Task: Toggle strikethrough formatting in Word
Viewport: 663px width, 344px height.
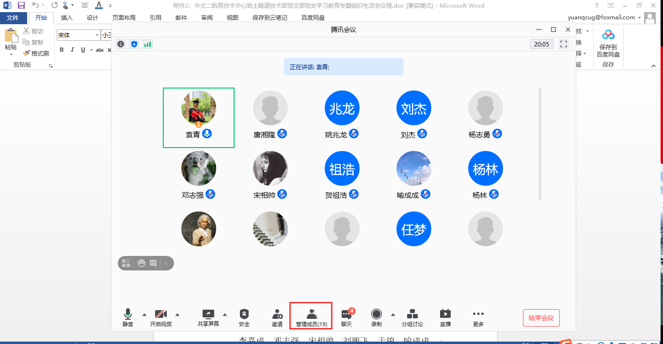Action: 100,50
